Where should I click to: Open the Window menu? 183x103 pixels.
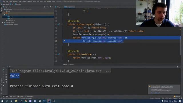pos(49,1)
